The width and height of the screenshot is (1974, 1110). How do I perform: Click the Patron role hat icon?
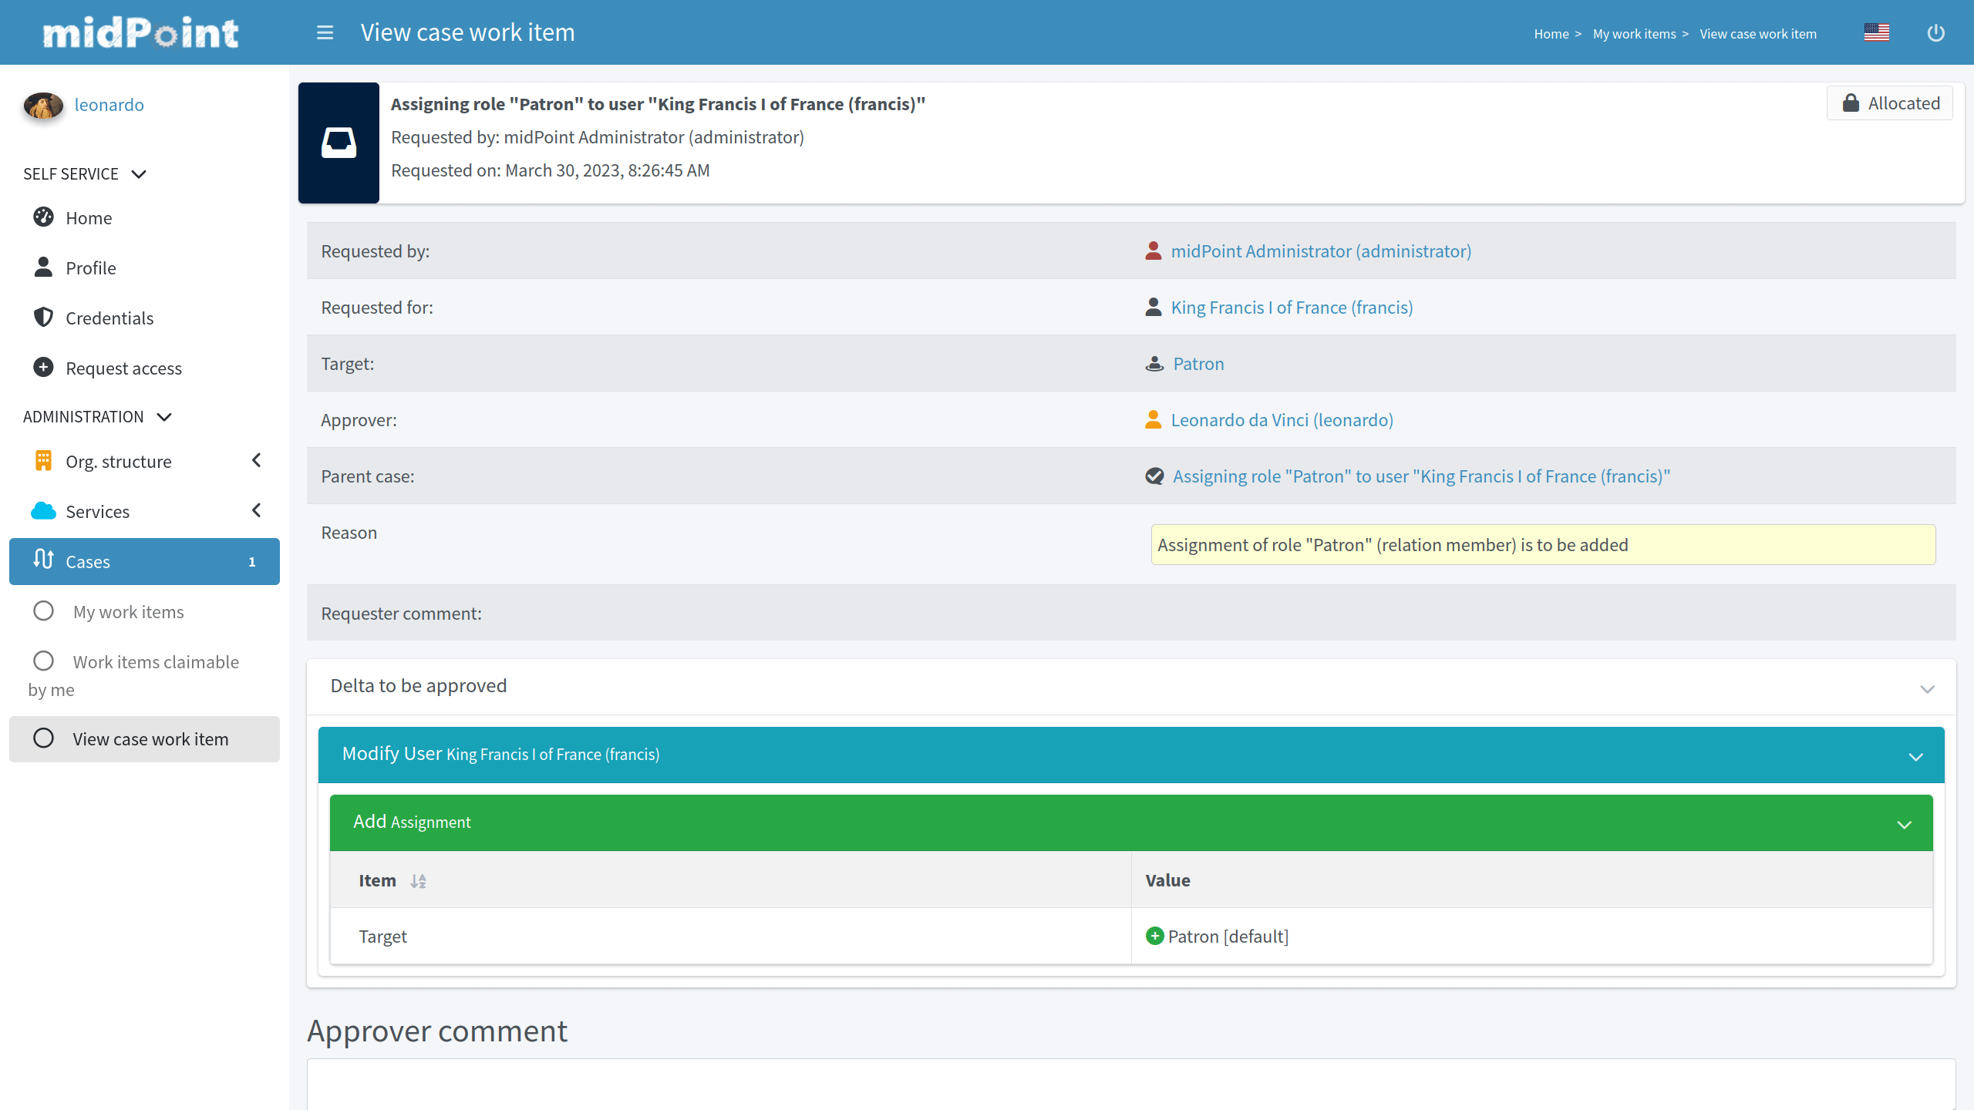pyautogui.click(x=1154, y=363)
